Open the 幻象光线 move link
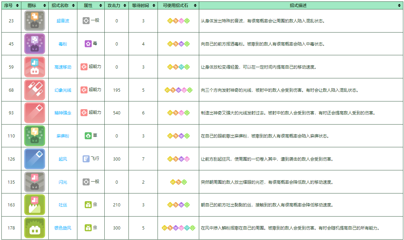 click(x=63, y=90)
